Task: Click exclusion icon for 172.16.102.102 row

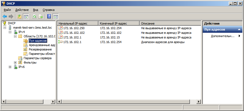Action: click(x=60, y=33)
